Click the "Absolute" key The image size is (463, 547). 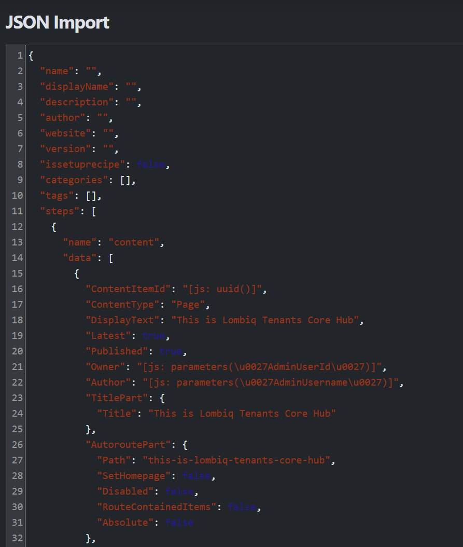[125, 523]
